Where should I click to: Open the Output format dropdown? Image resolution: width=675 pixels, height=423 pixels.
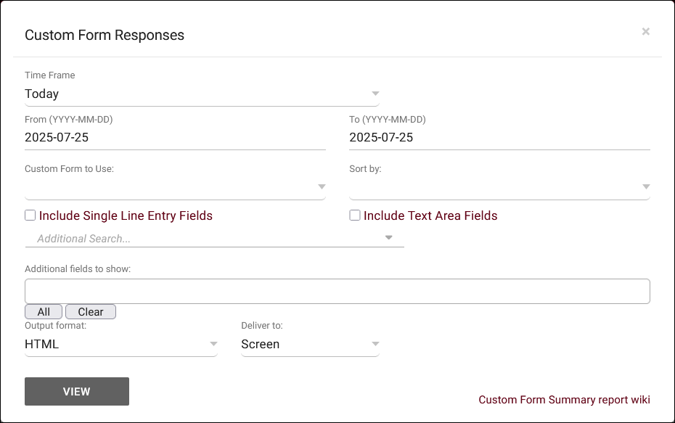(x=120, y=345)
